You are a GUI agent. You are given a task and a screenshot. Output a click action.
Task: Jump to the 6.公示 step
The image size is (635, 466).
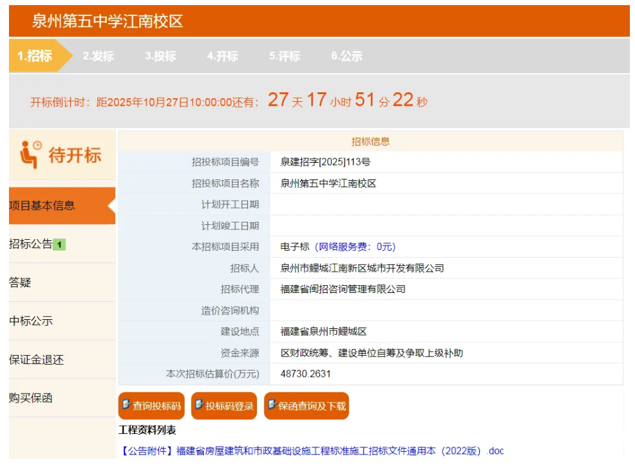click(347, 56)
